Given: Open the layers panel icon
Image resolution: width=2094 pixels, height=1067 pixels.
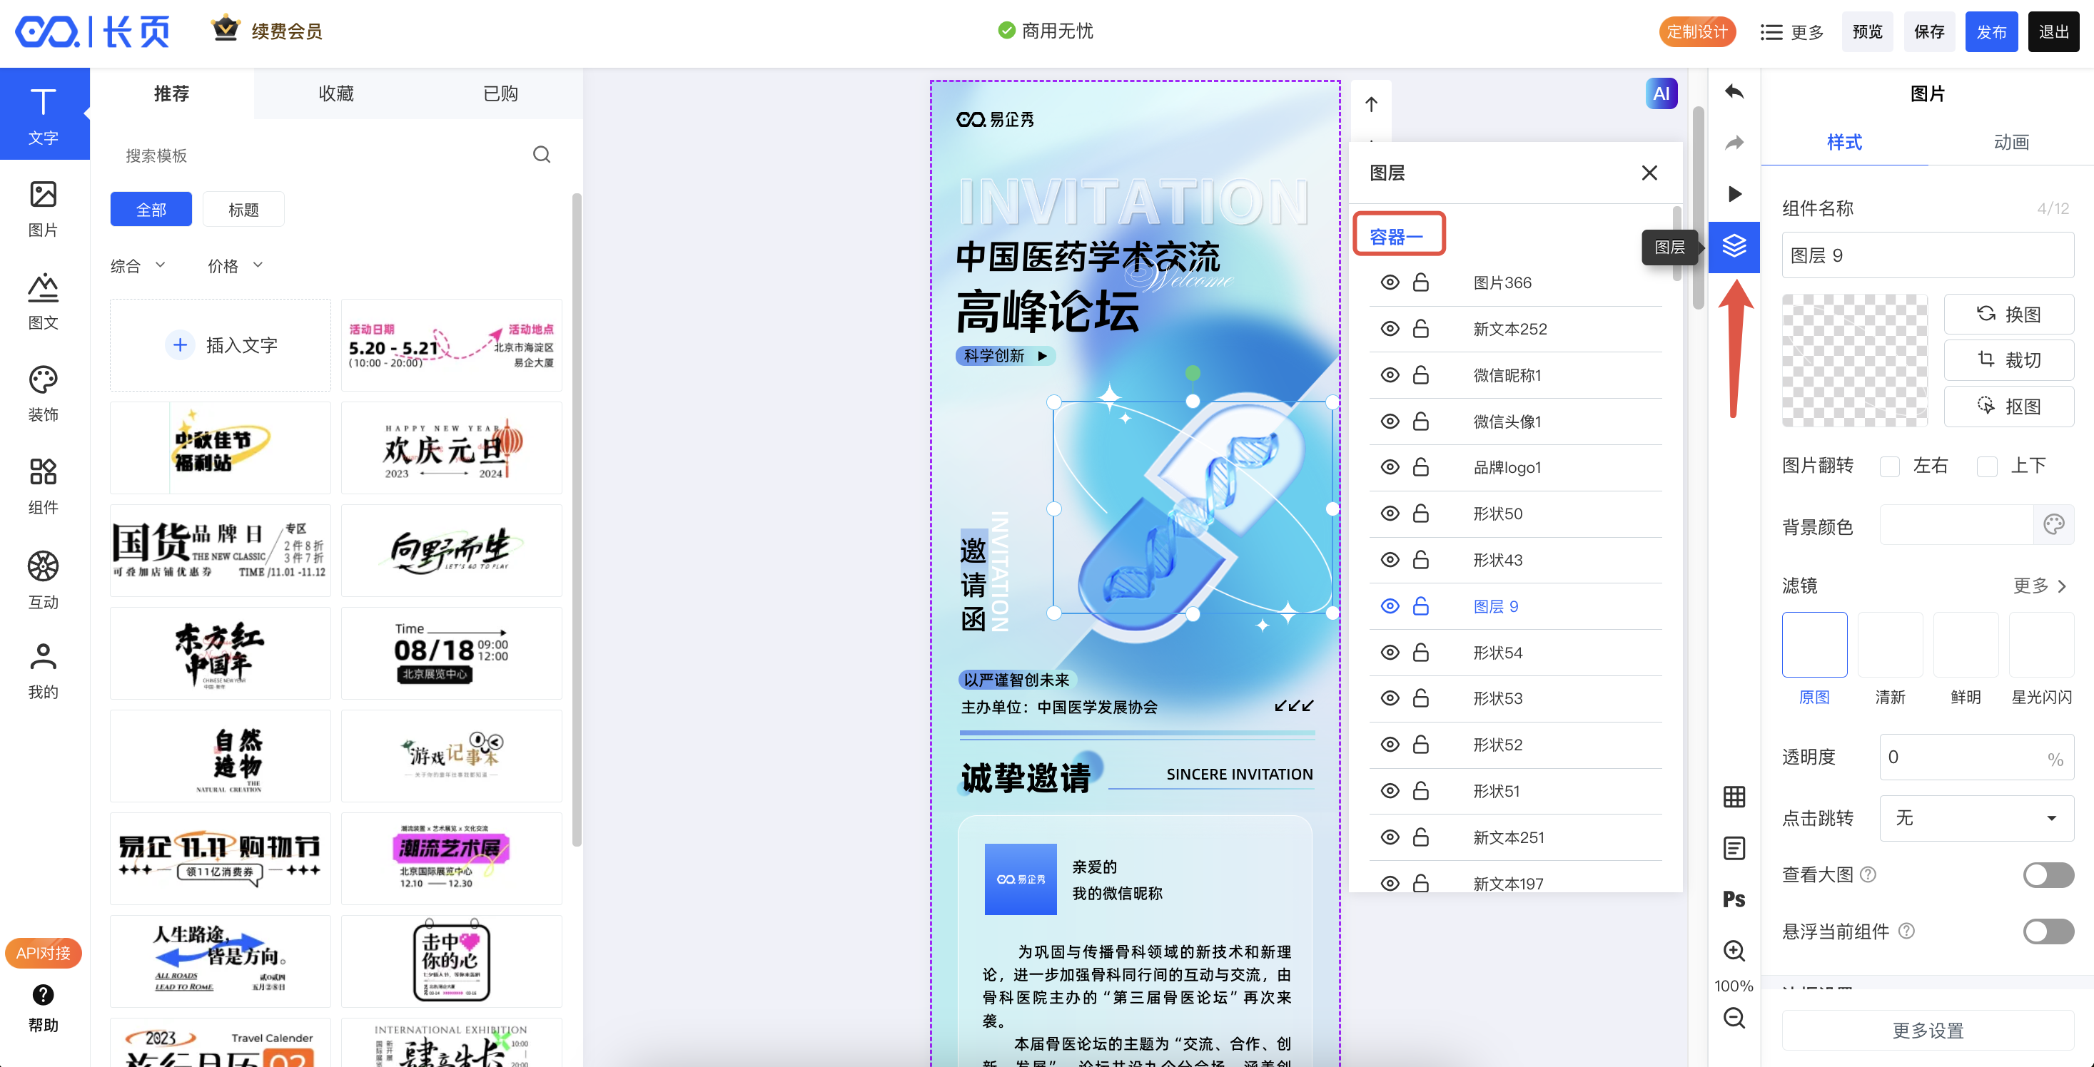Looking at the screenshot, I should coord(1734,245).
